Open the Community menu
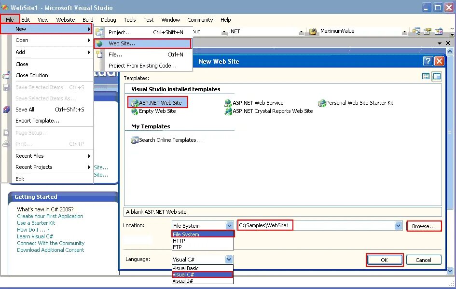 (x=200, y=20)
